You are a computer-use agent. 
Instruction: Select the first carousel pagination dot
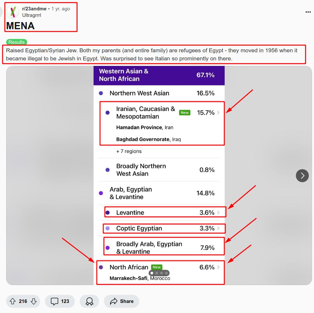[152, 273]
